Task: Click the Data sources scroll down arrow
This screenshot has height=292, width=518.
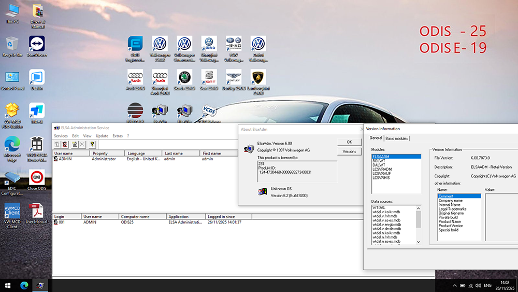Action: pos(419,242)
